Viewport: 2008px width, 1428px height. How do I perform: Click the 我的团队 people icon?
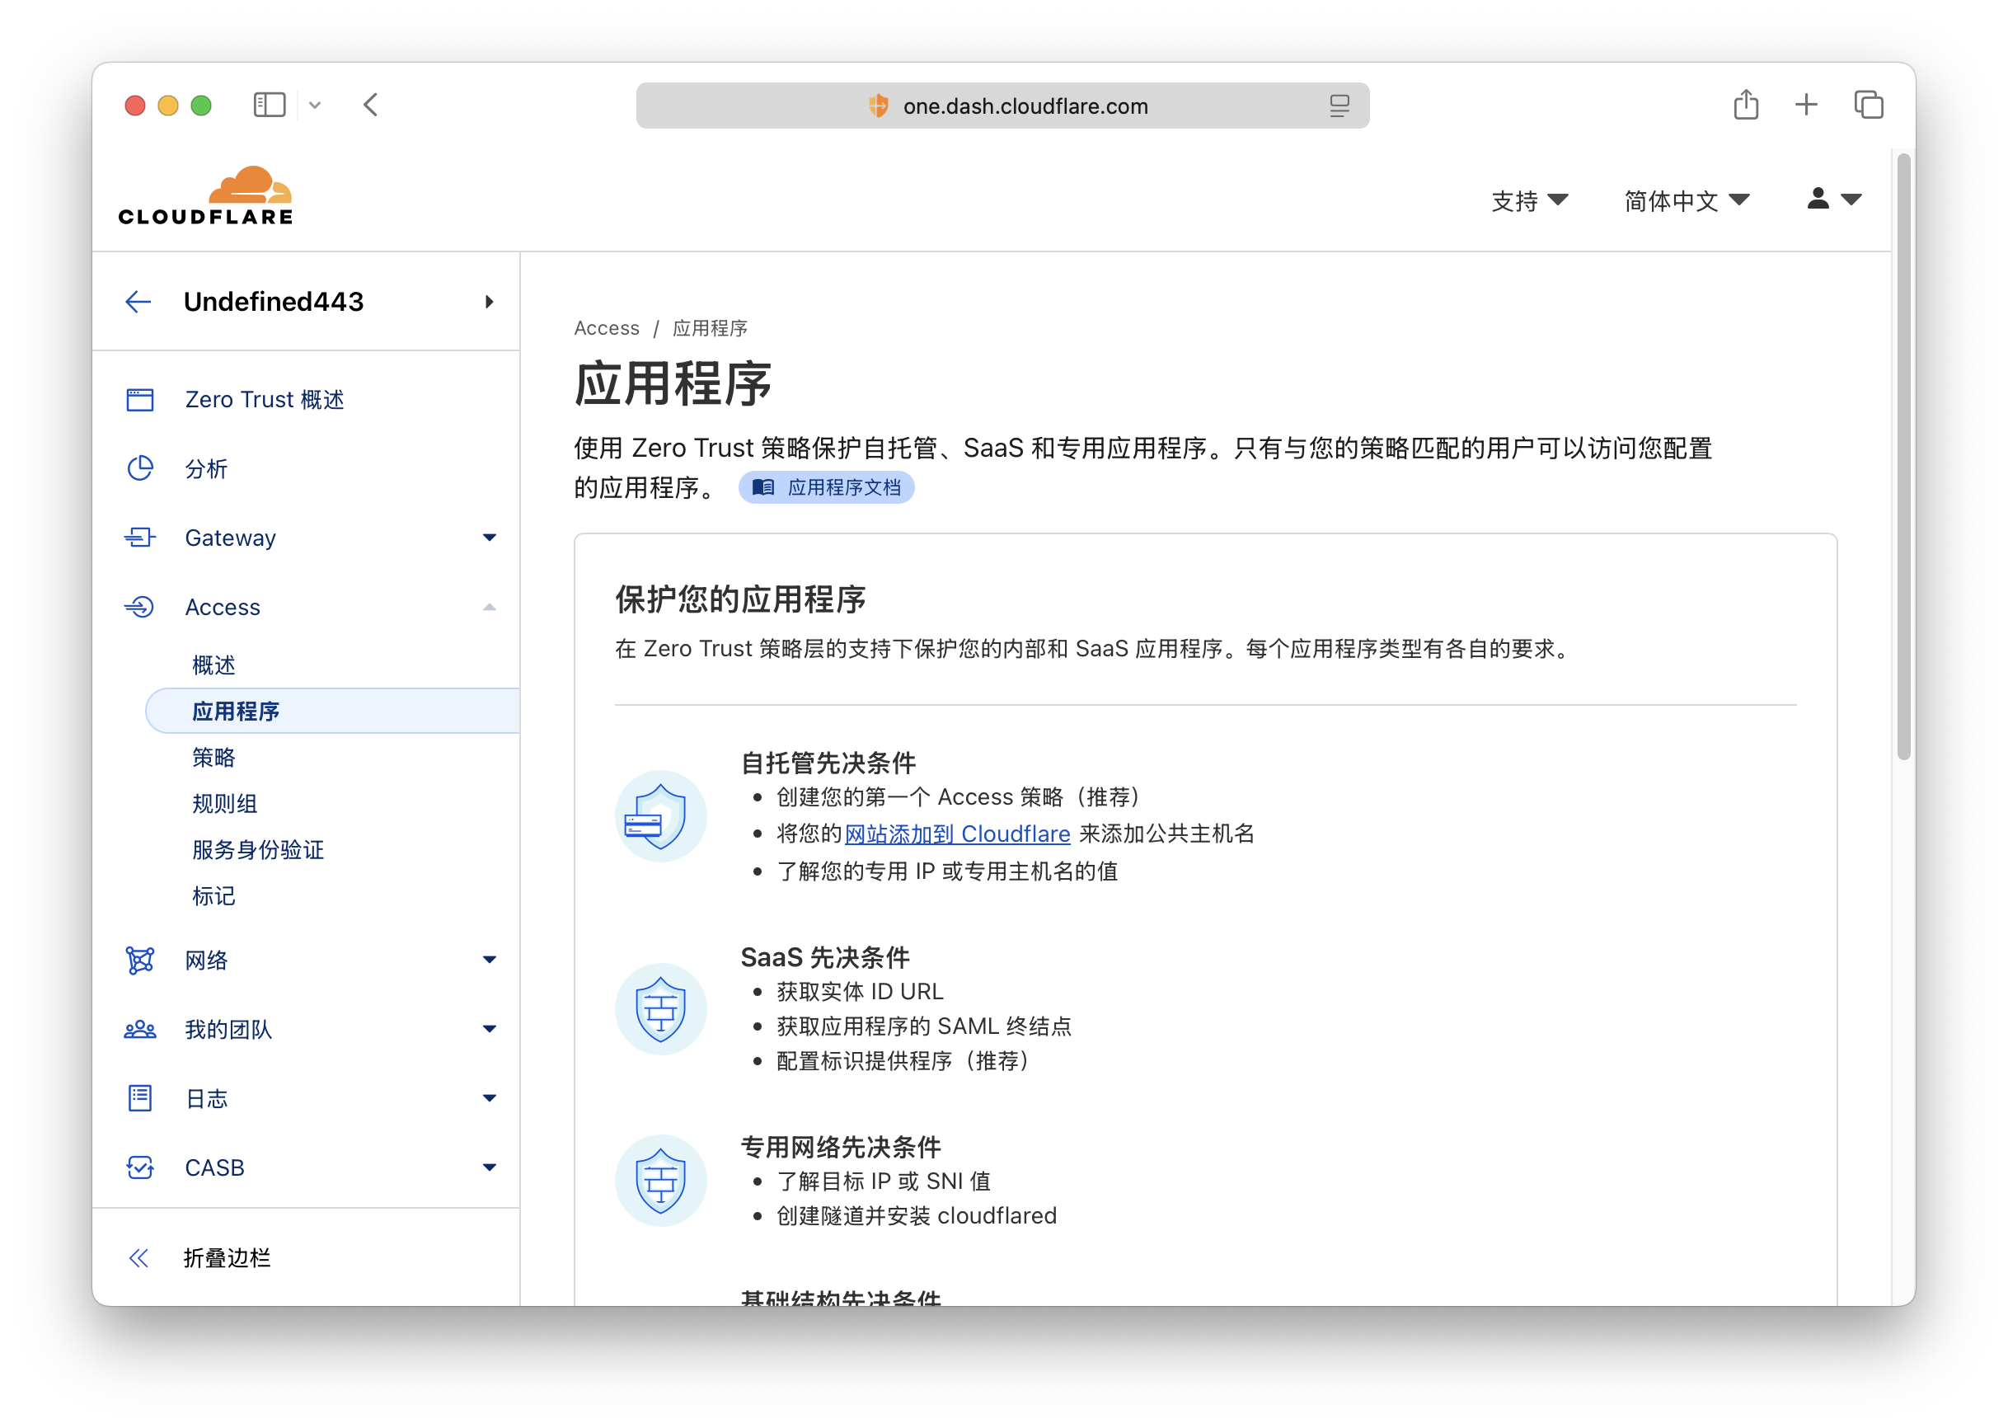pos(140,1029)
